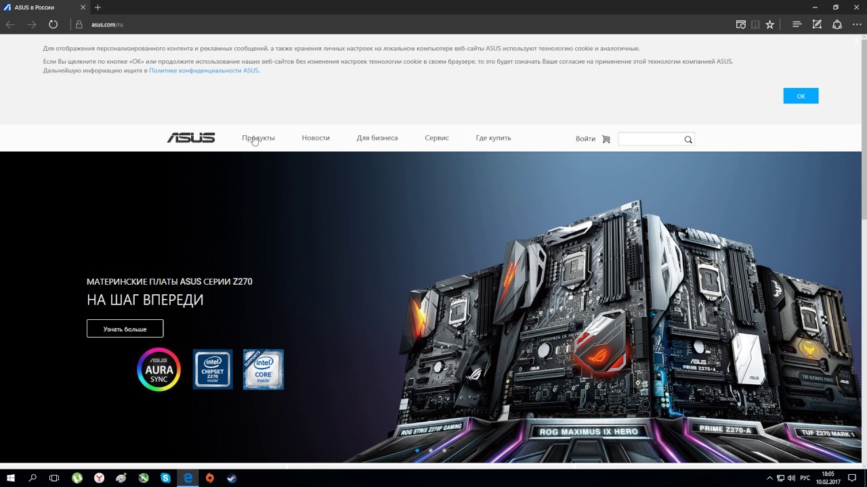Image resolution: width=867 pixels, height=487 pixels.
Task: Reload the page with the refresh icon
Action: (x=54, y=24)
